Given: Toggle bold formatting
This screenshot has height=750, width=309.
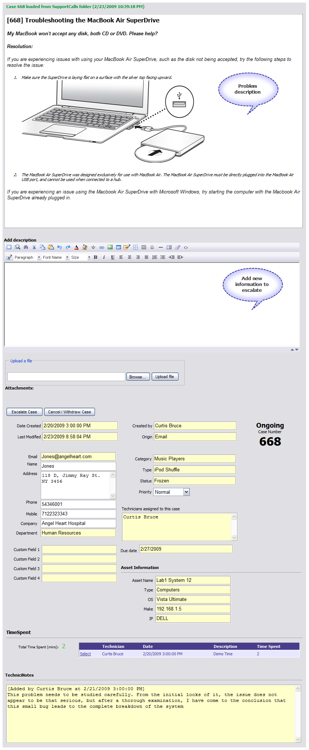Looking at the screenshot, I should (96, 257).
